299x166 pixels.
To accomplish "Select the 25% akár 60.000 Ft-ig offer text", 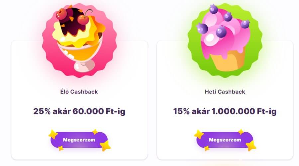I will pyautogui.click(x=79, y=111).
